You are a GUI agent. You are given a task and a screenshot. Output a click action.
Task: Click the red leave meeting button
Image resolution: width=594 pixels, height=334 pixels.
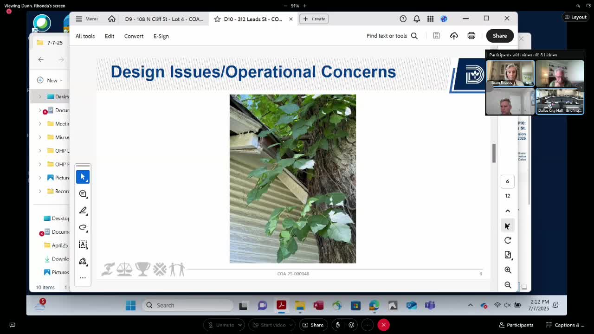(x=383, y=325)
